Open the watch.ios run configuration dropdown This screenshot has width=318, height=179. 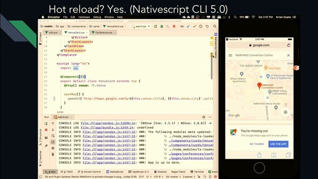(141, 26)
